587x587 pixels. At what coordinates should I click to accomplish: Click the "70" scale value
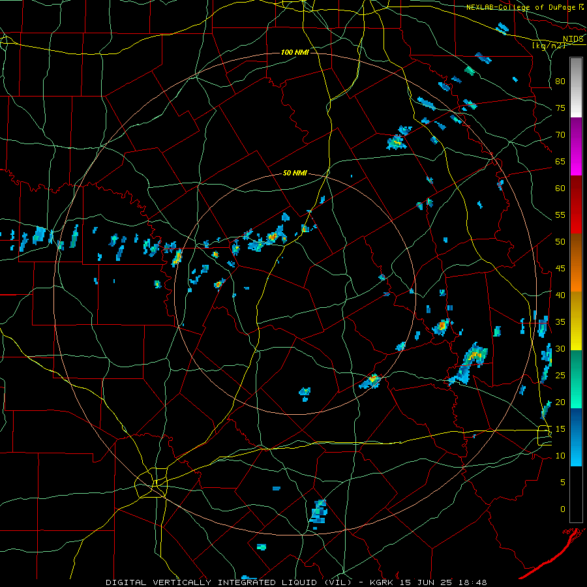tap(560, 135)
